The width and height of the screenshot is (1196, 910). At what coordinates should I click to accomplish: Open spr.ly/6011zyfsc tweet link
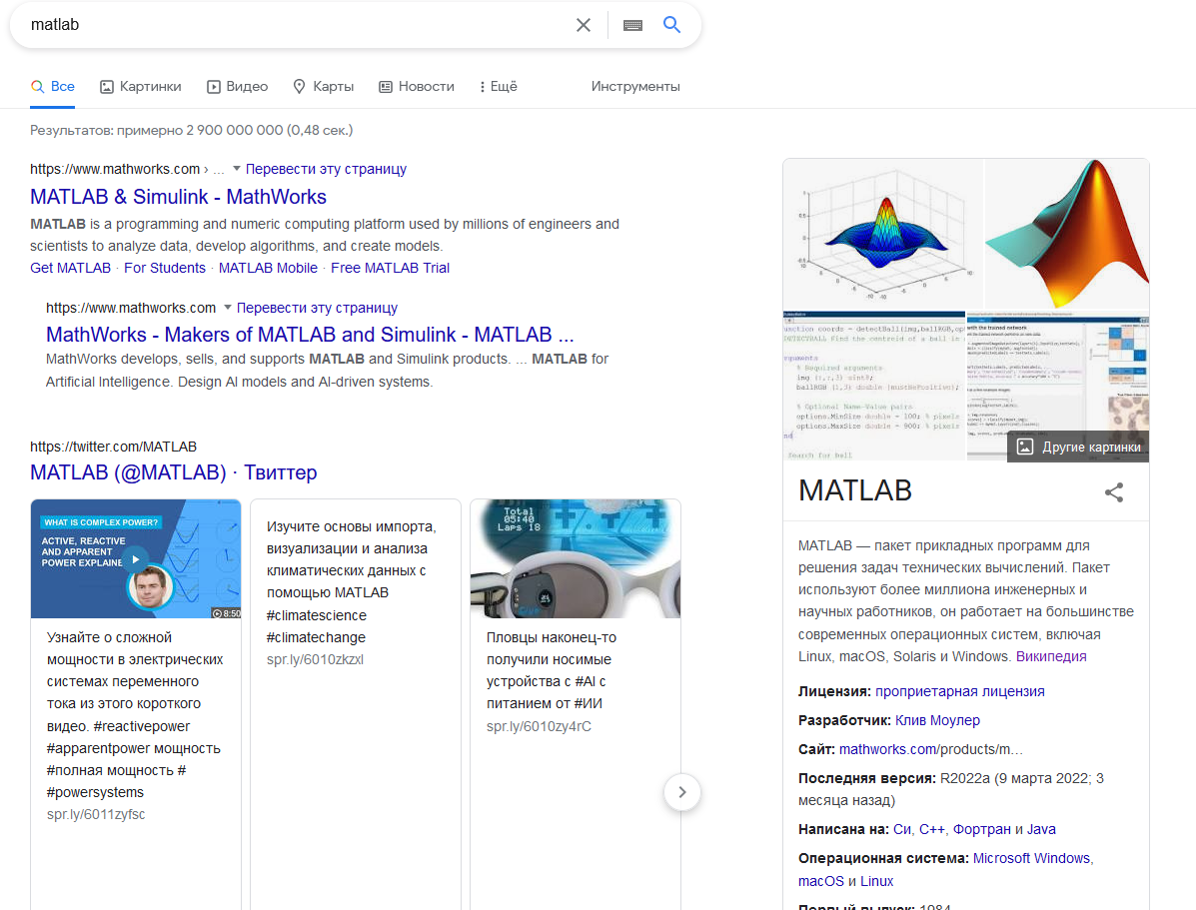point(96,815)
